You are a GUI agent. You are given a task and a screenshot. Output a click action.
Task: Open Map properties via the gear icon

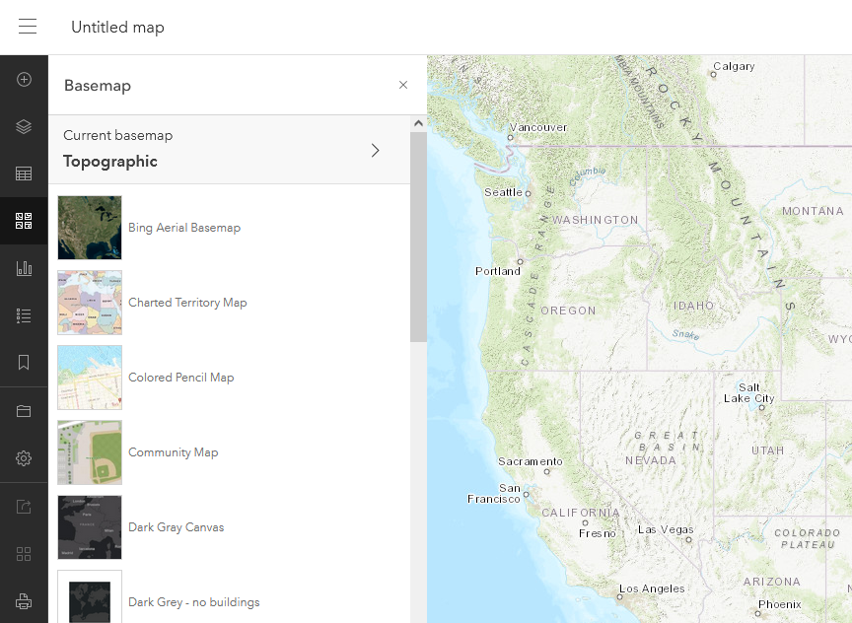(24, 457)
